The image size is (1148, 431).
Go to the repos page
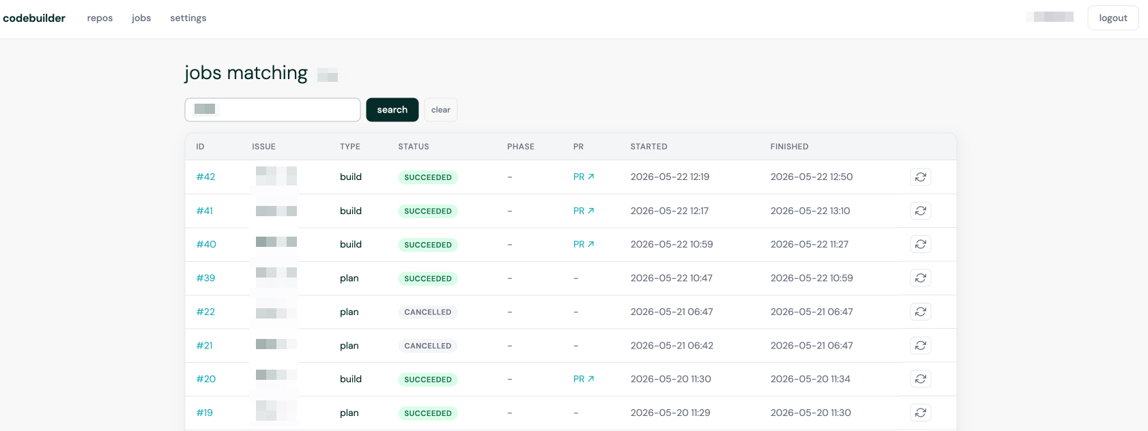[100, 18]
